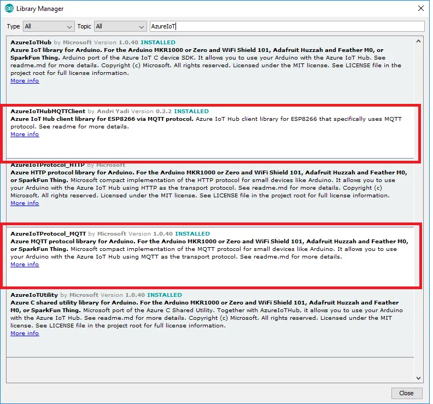Select the AzureIoTProtocol_HTTP library title

click(x=48, y=165)
